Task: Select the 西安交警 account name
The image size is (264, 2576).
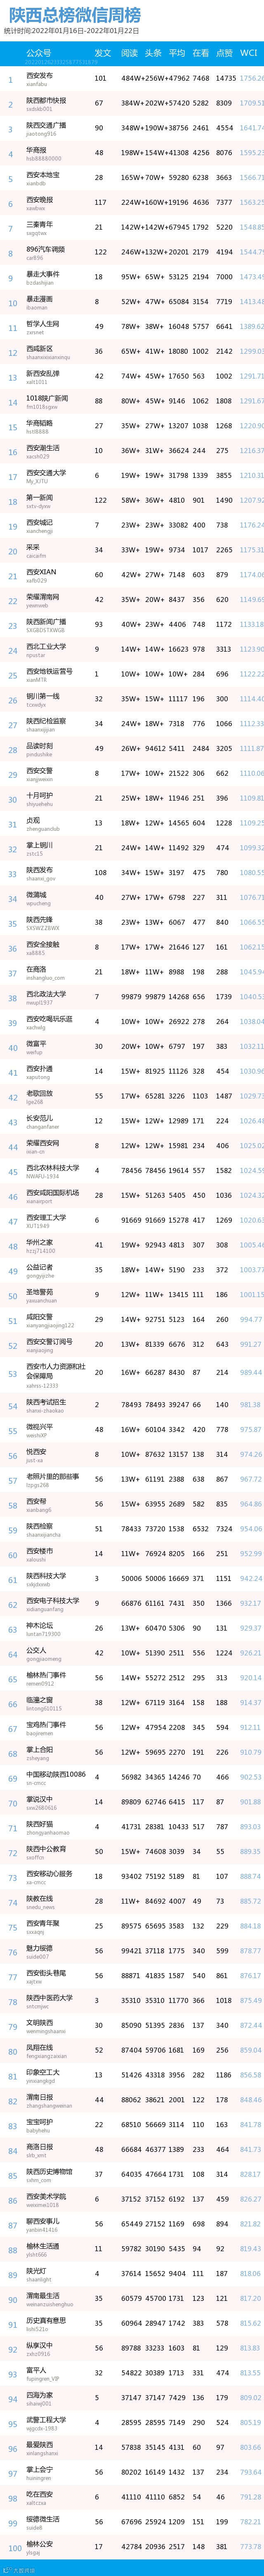Action: pyautogui.click(x=40, y=770)
